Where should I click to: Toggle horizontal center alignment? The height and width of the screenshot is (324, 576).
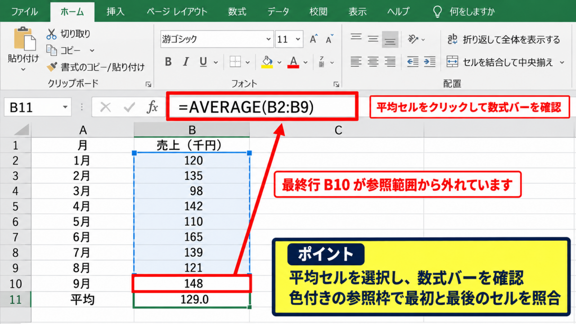tap(373, 62)
